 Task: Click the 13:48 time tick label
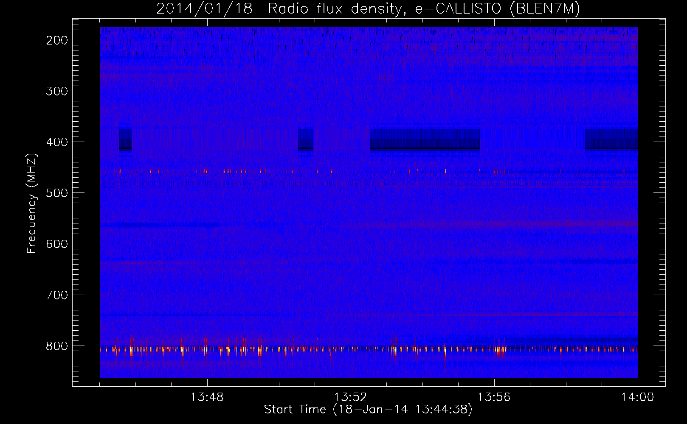pos(207,397)
